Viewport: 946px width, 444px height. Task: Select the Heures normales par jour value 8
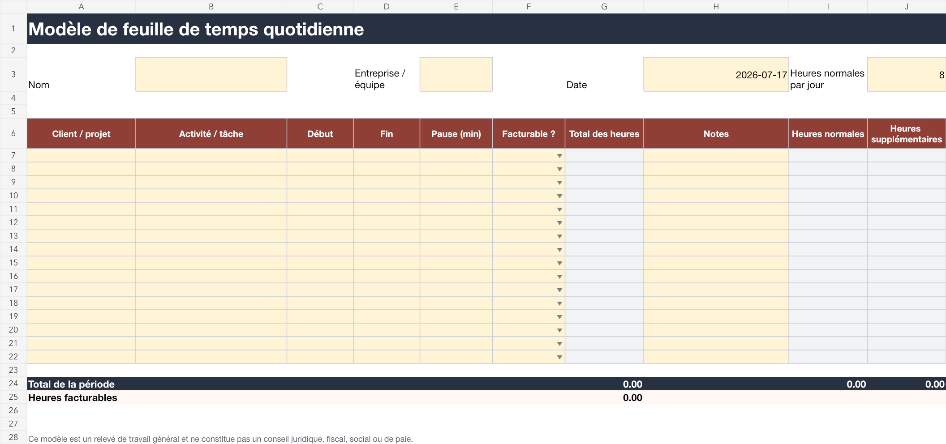coord(907,74)
